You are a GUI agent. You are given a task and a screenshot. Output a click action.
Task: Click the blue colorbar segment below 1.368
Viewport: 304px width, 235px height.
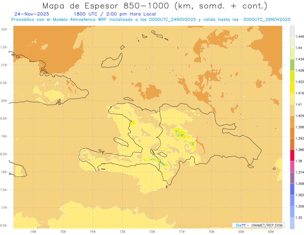coord(292,189)
